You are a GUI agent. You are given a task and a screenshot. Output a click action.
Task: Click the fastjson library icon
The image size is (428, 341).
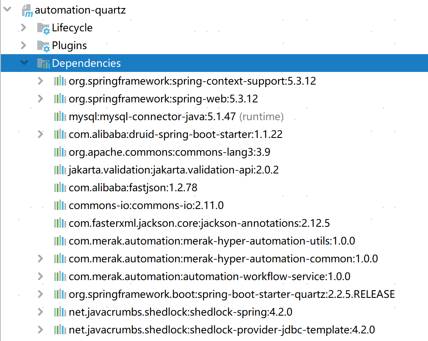[x=60, y=188]
